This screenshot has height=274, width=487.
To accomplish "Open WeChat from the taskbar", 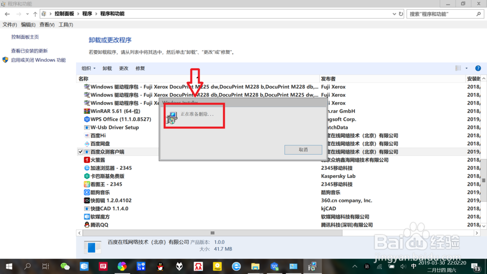I will tap(65, 266).
